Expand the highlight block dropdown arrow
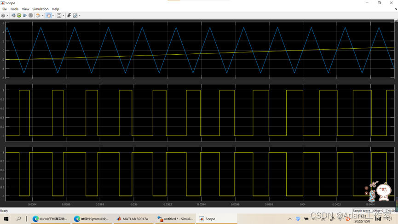398x224 pixels. click(42, 16)
